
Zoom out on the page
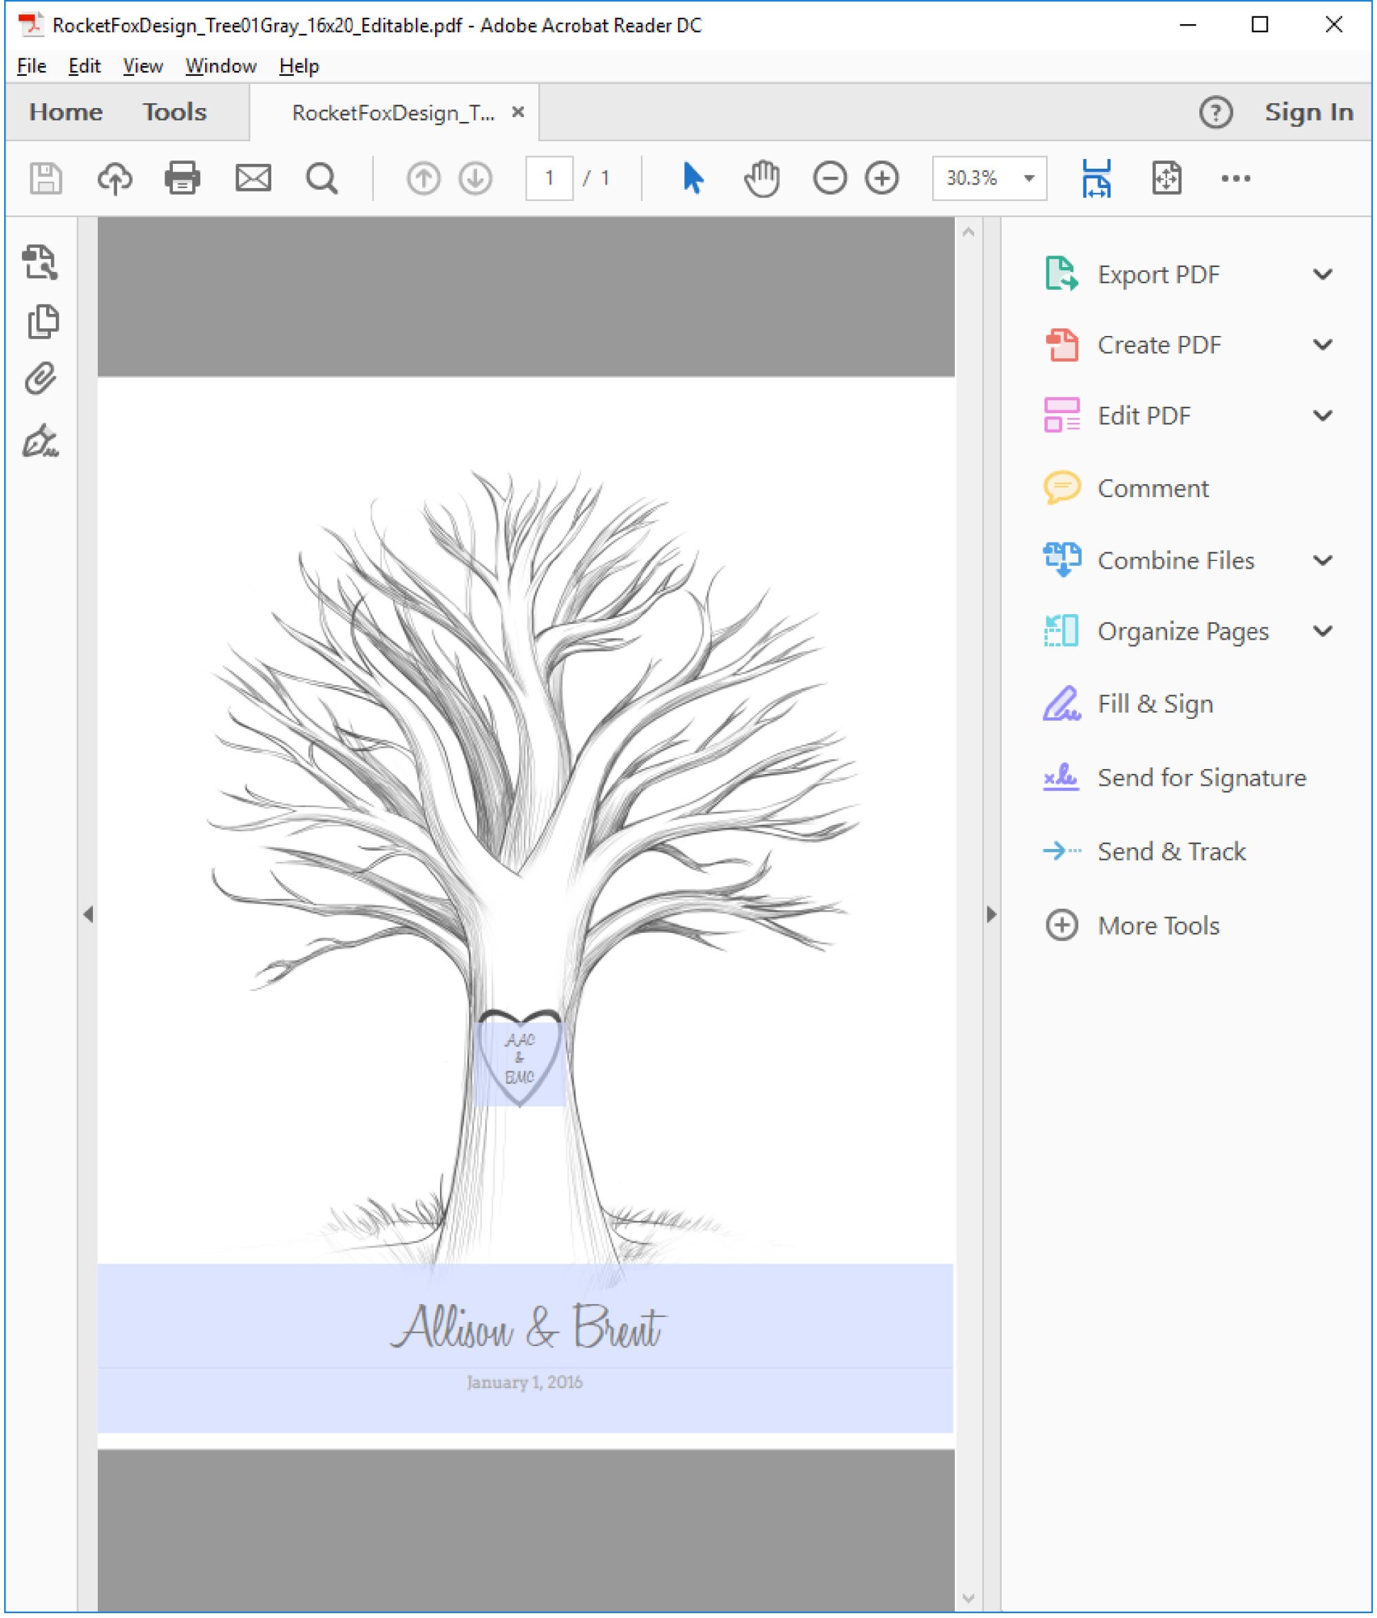[x=830, y=178]
